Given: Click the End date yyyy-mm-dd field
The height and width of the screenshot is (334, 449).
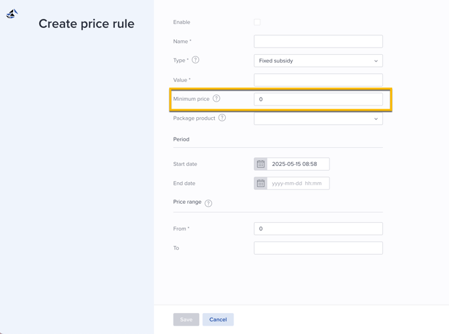Looking at the screenshot, I should click(x=298, y=184).
